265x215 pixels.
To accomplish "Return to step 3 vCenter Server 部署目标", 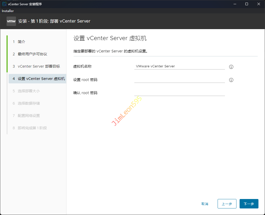I will pos(39,66).
